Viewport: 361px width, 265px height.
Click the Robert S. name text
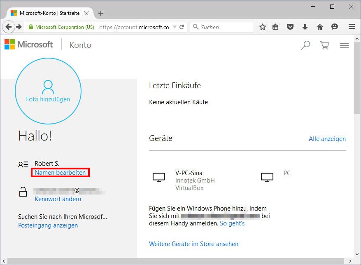47,163
